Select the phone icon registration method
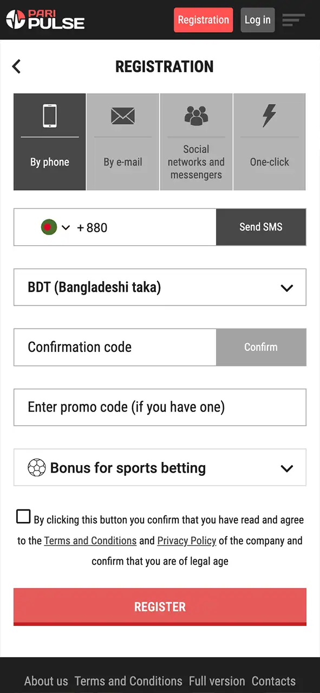Viewport: 320px width, 693px height. [x=49, y=116]
